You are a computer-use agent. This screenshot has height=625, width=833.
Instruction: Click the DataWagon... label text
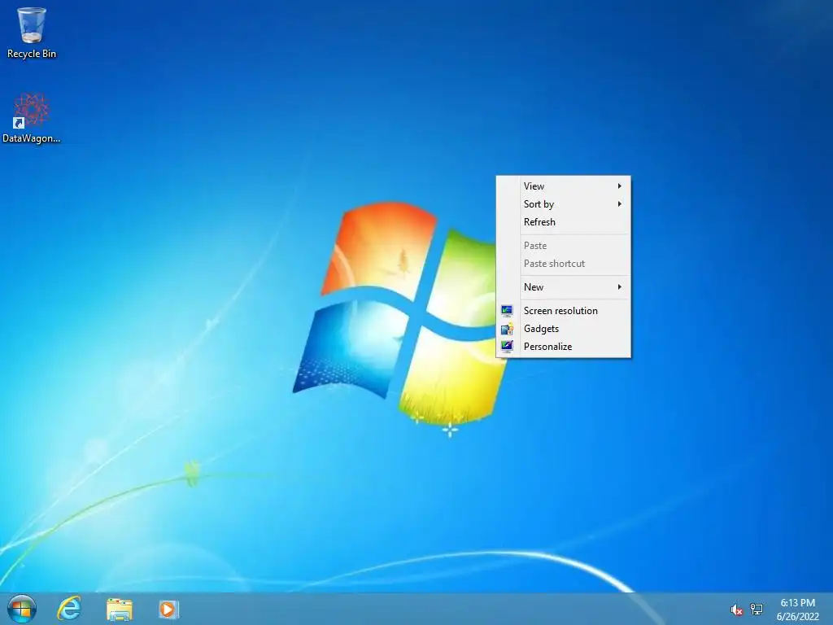coord(32,138)
